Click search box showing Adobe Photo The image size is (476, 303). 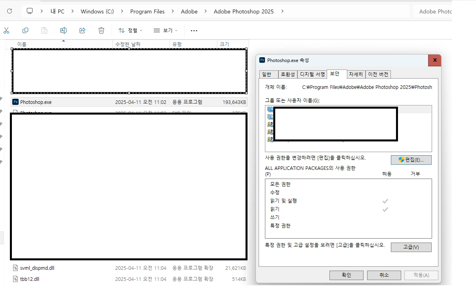click(432, 11)
